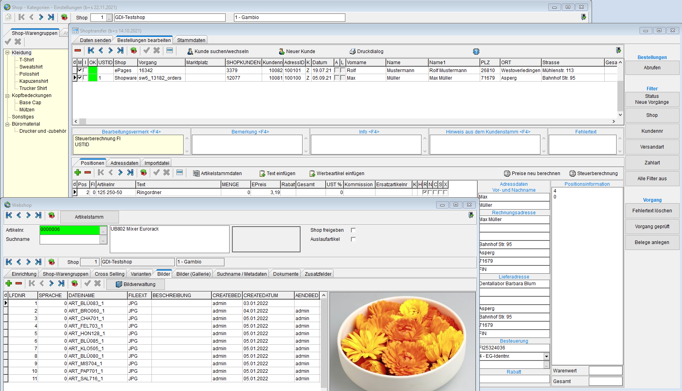682x391 pixels.
Task: Toggle M checkbox in ePages order row
Action: [x=80, y=70]
